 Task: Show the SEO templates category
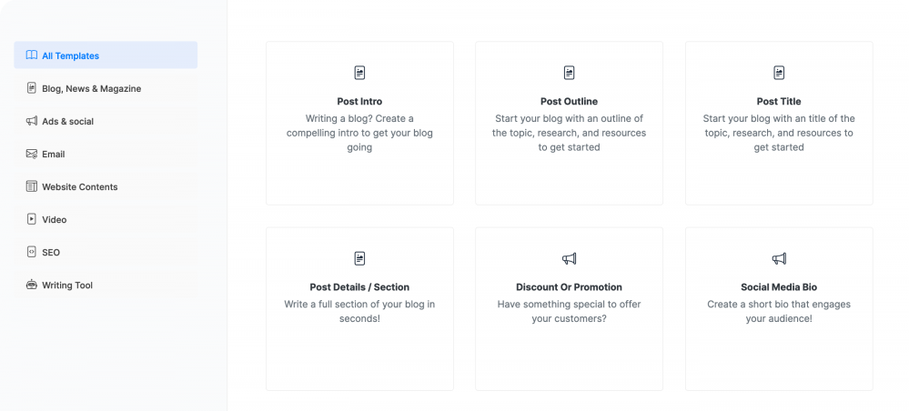click(51, 252)
